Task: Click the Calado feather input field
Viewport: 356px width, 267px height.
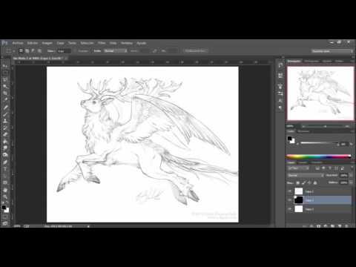Action: (64, 51)
